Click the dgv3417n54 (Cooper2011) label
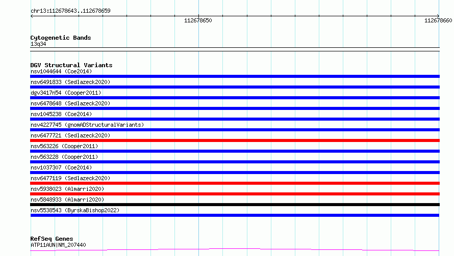Viewport: 454px width, 256px height. coord(66,93)
